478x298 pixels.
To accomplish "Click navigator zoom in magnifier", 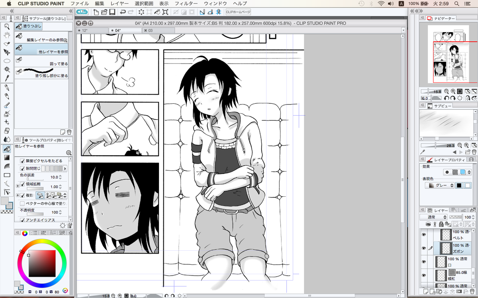I will 453,91.
